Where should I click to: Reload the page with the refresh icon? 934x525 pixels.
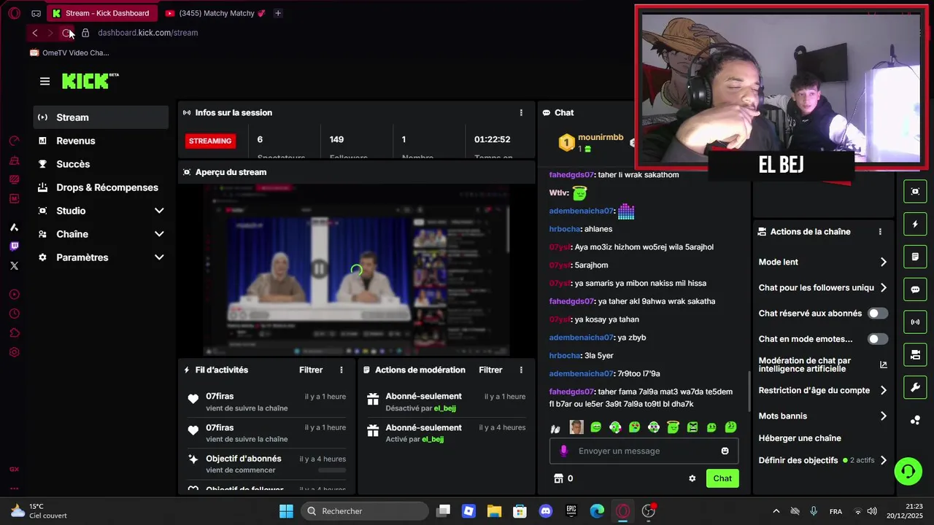tap(66, 33)
